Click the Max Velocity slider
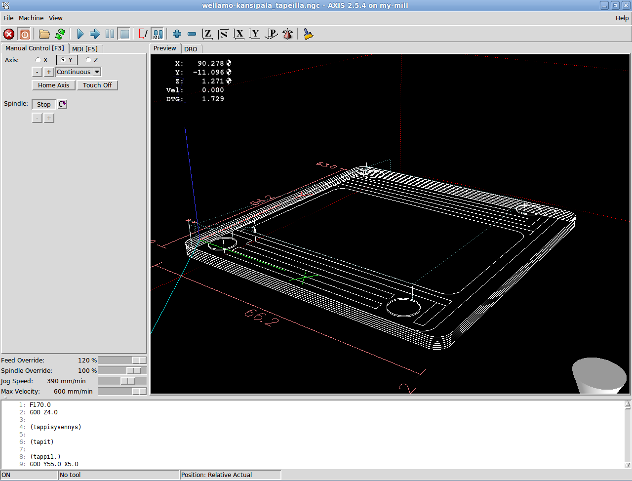Image resolution: width=632 pixels, height=481 pixels. click(x=122, y=392)
